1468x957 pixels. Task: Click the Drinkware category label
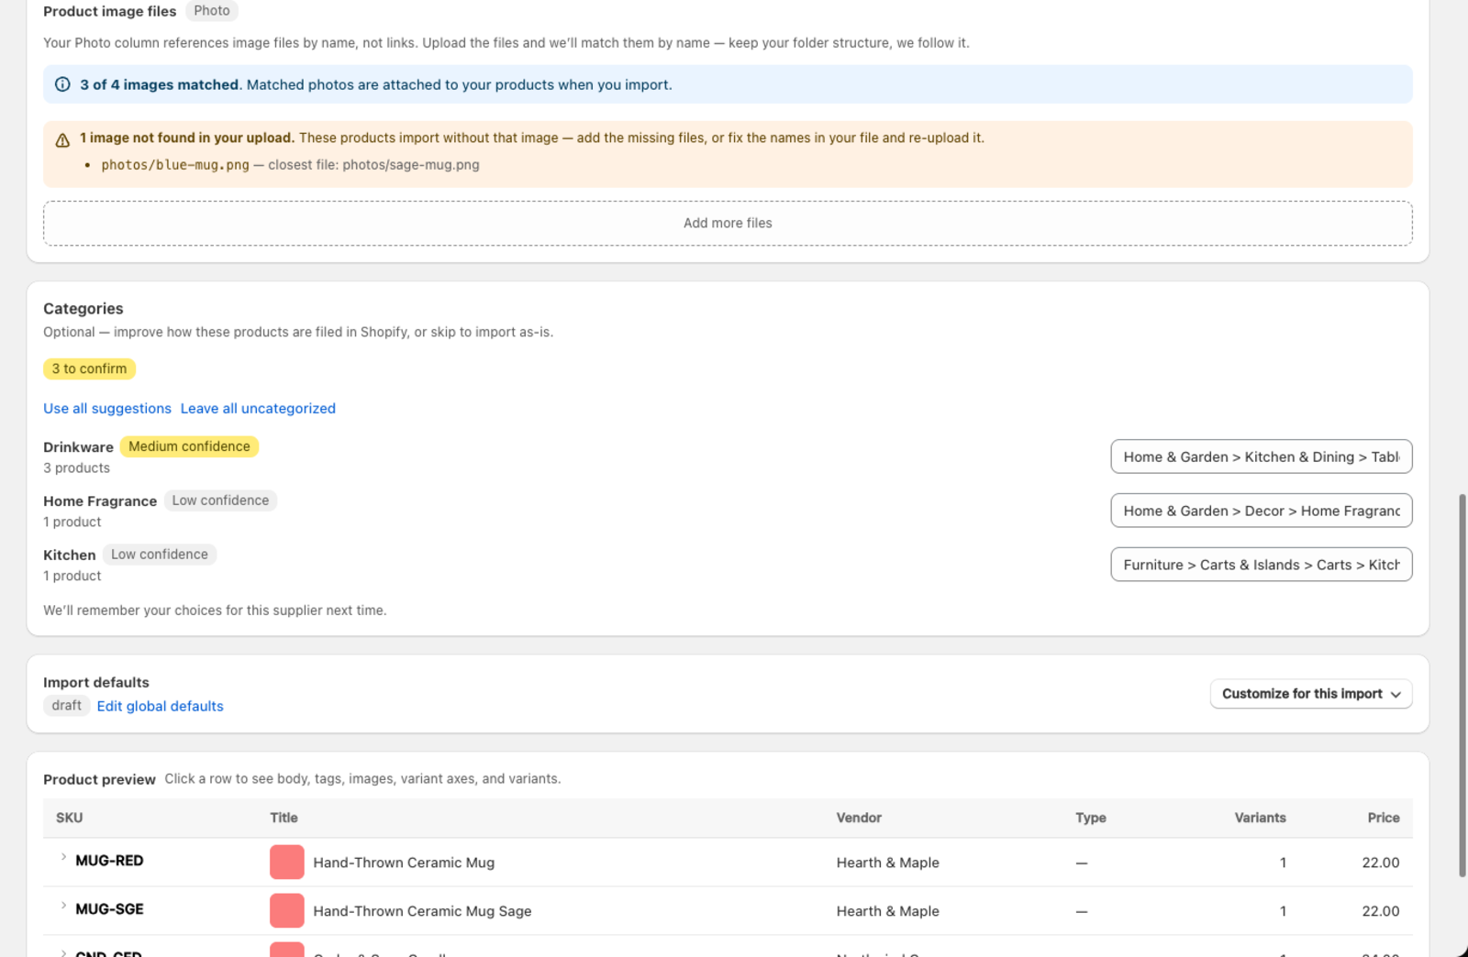pos(78,447)
